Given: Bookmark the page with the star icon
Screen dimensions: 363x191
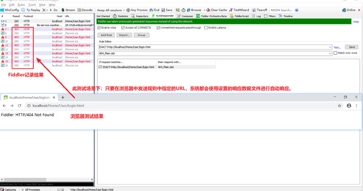Looking at the screenshot, I should coord(340,106).
